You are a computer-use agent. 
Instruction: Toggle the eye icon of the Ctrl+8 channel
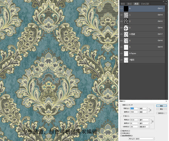pos(121,41)
